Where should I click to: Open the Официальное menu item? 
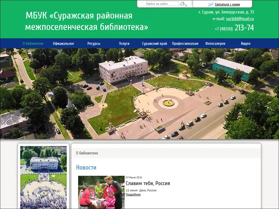63,44
